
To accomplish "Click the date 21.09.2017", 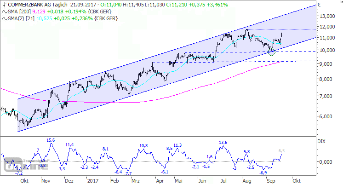I will coord(83,5).
